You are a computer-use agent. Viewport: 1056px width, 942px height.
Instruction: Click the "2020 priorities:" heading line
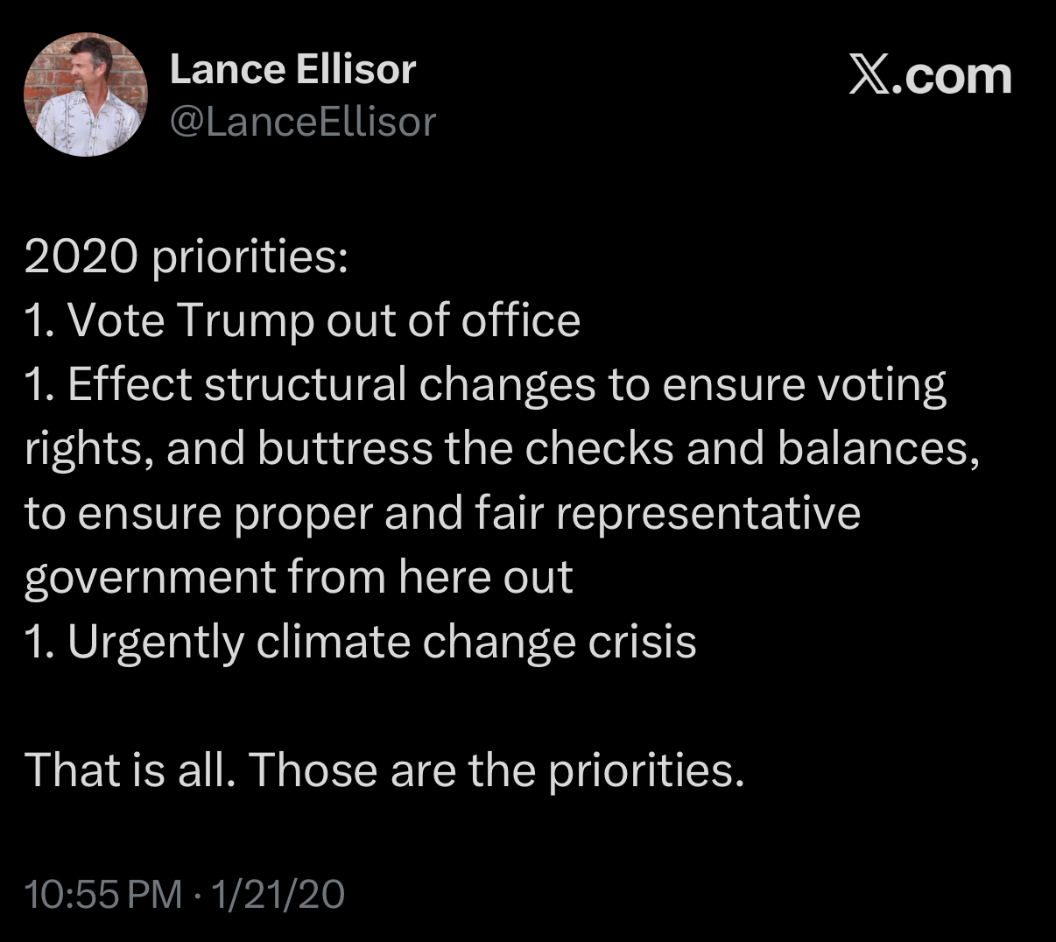pos(187,257)
